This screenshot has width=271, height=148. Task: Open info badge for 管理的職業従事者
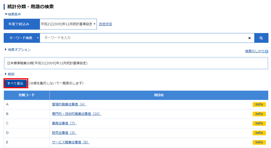pyautogui.click(x=259, y=104)
